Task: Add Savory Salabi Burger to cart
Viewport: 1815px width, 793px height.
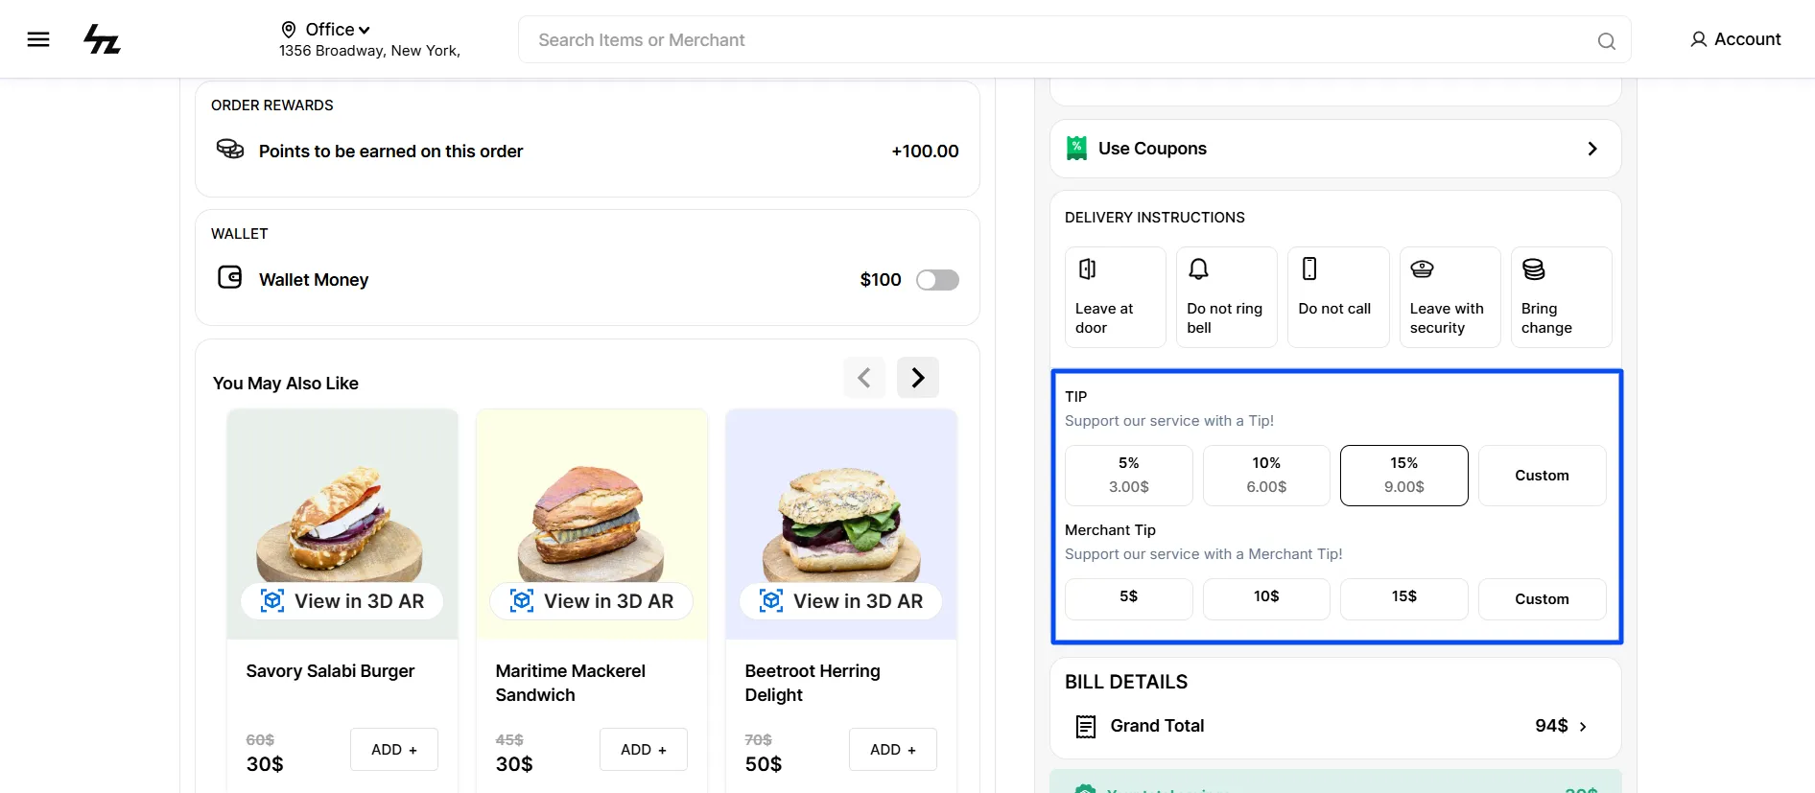Action: pos(394,750)
